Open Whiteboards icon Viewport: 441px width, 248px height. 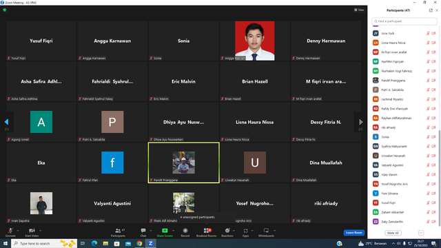(x=266, y=231)
